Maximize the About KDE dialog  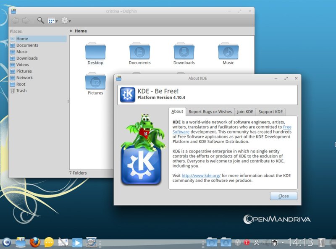[x=286, y=79]
